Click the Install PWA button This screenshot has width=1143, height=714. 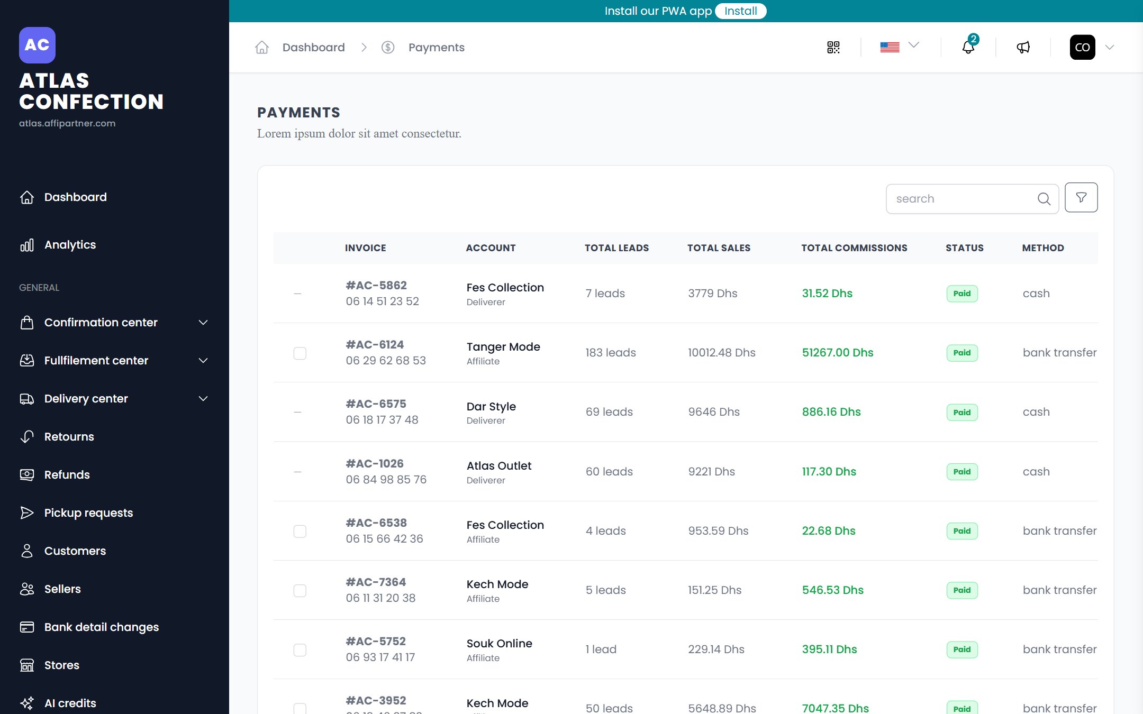740,11
